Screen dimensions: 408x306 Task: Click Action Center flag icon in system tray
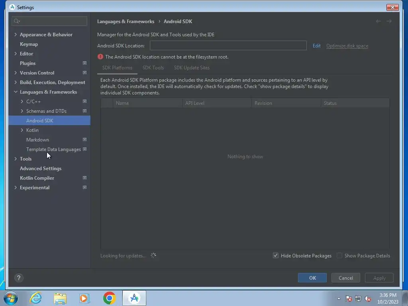349,299
